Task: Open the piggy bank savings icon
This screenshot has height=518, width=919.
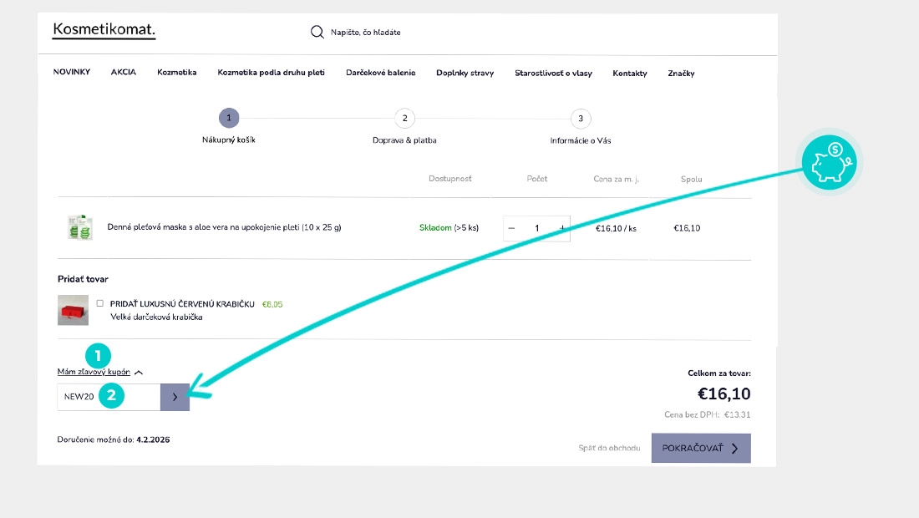Action: pyautogui.click(x=829, y=162)
